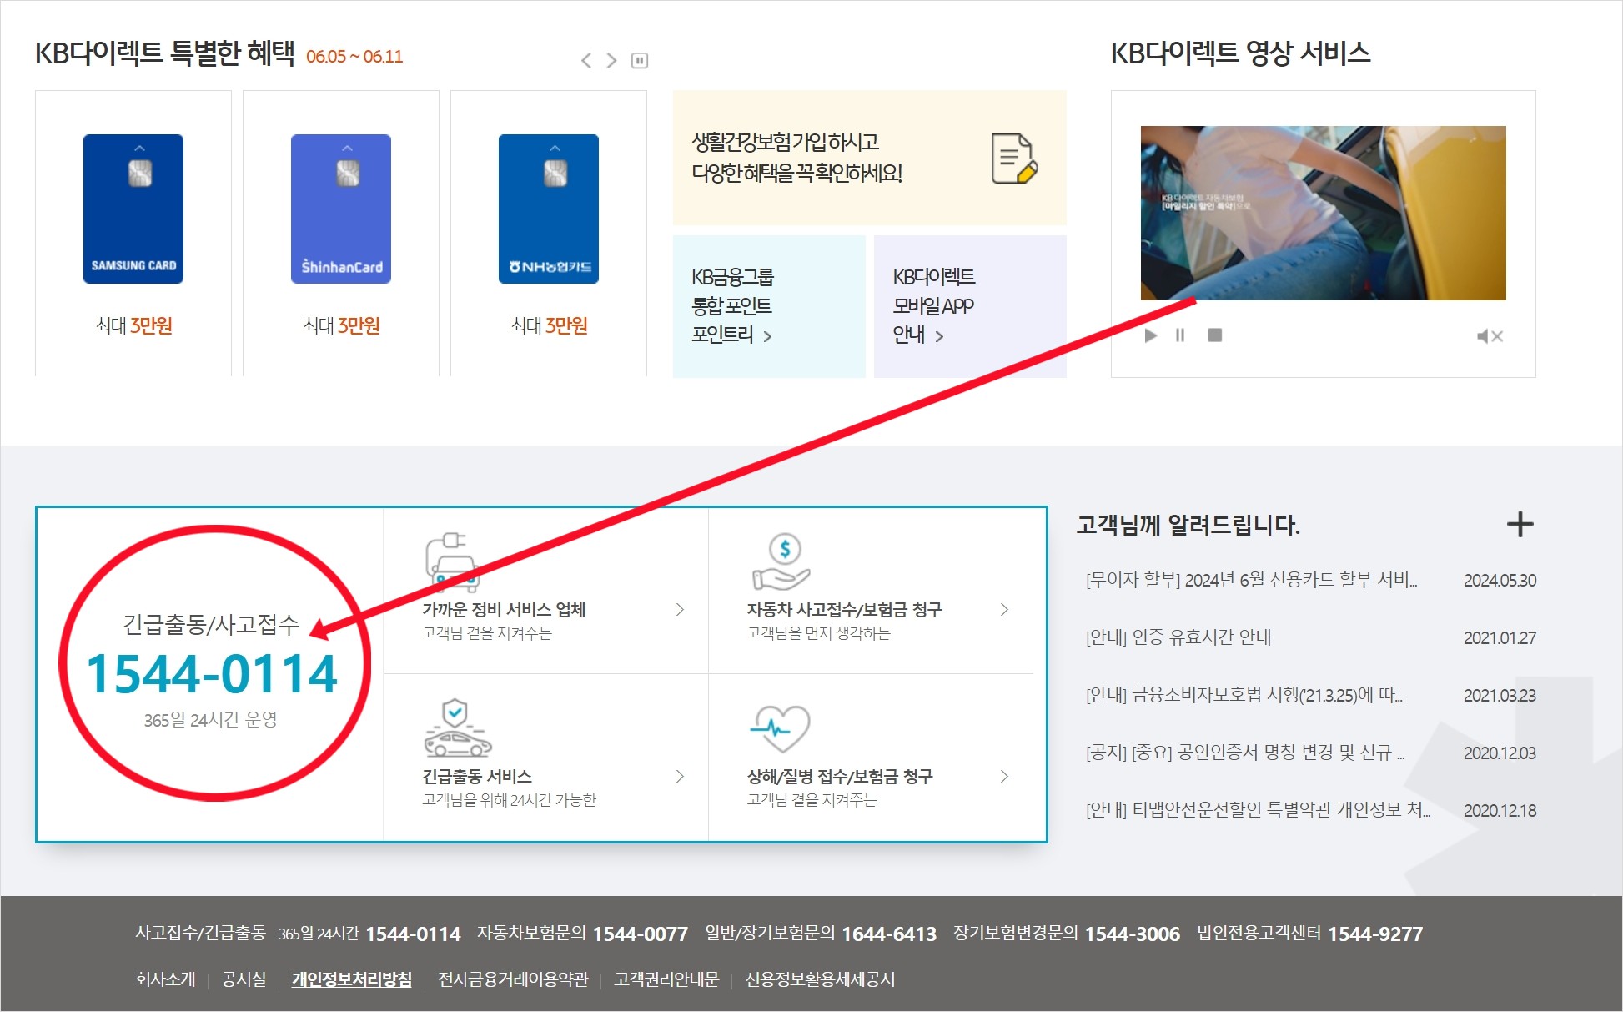Go to previous benefit slide

tap(586, 60)
